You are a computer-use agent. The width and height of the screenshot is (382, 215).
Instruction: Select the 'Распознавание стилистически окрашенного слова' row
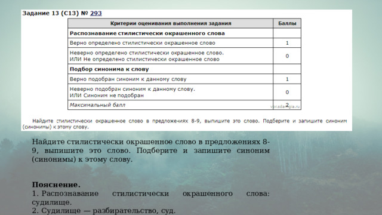pos(184,33)
